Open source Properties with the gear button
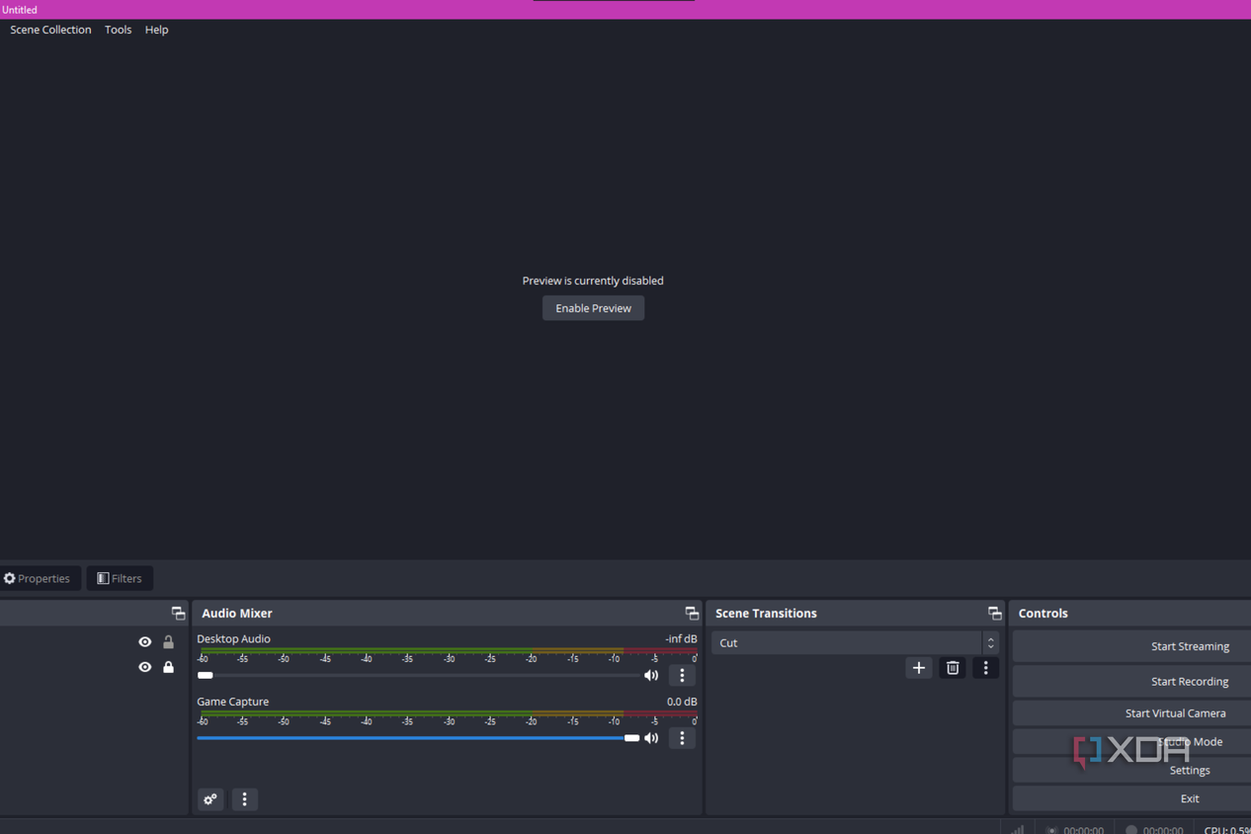 point(38,578)
